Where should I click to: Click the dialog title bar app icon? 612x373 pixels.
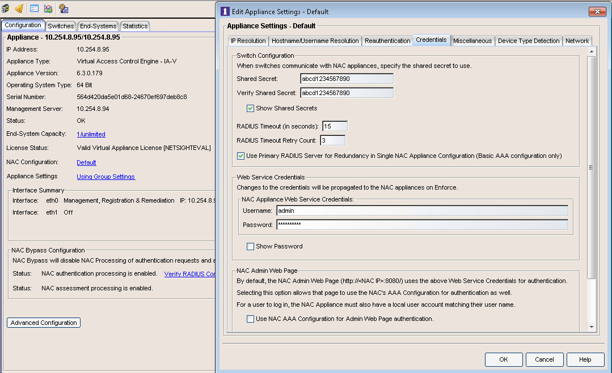point(225,12)
